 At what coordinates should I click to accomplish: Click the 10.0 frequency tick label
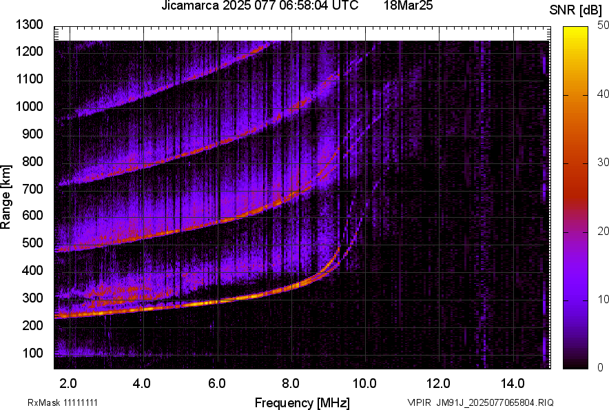click(364, 384)
